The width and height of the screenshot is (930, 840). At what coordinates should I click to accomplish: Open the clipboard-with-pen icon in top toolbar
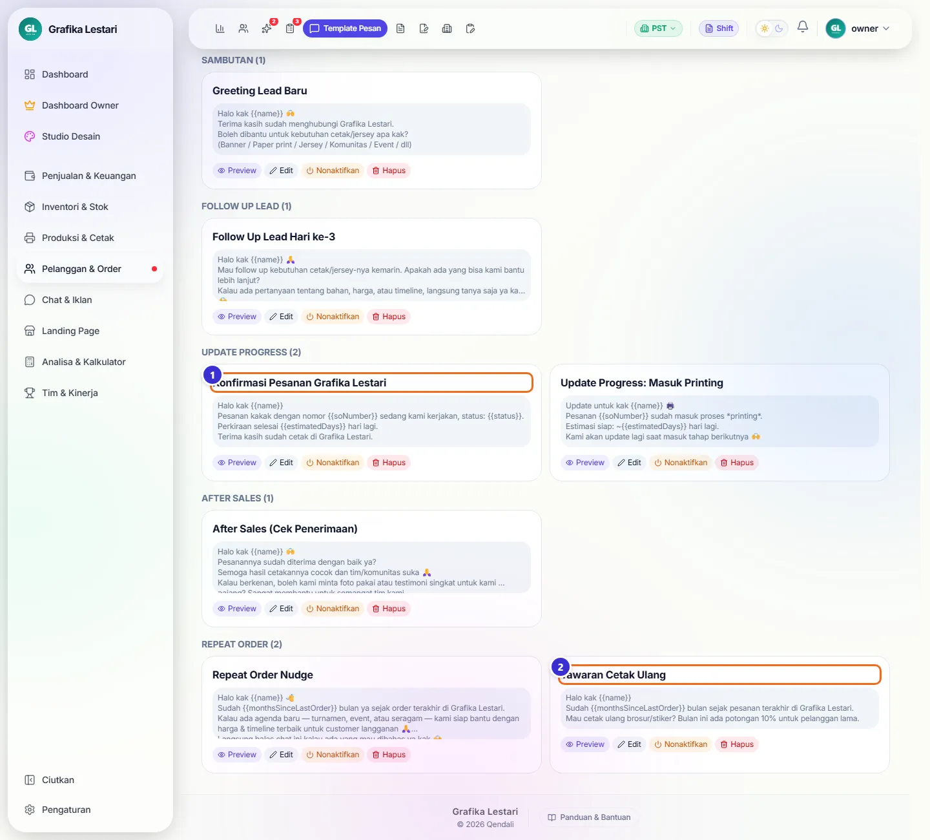click(x=470, y=28)
